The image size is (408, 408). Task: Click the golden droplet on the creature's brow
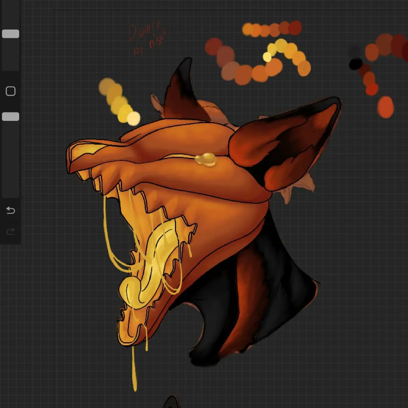pos(206,159)
